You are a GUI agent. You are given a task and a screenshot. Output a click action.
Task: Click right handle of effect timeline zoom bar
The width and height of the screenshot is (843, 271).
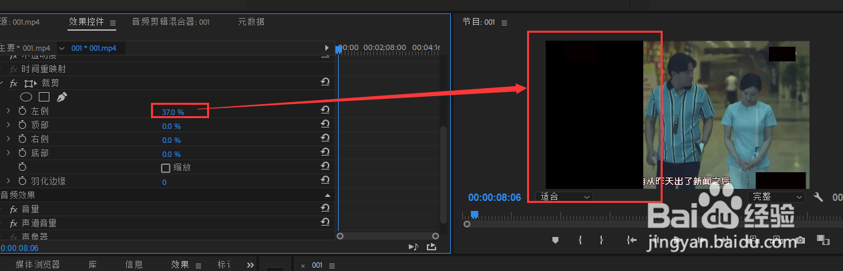(436, 236)
